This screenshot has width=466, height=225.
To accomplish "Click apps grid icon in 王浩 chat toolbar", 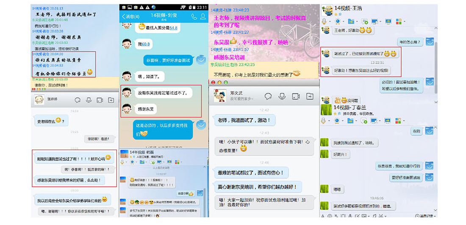I will click(x=398, y=21).
